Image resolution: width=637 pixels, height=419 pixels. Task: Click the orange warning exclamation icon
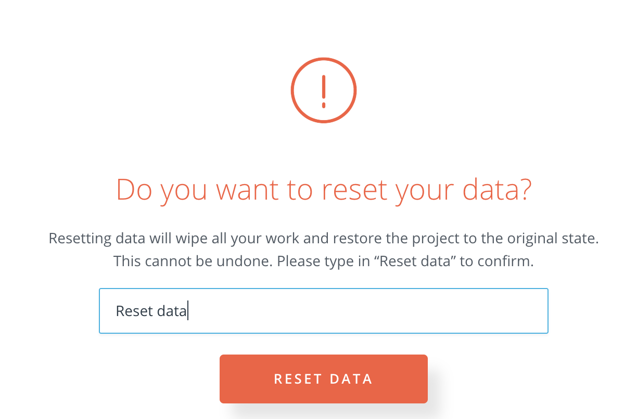tap(323, 90)
